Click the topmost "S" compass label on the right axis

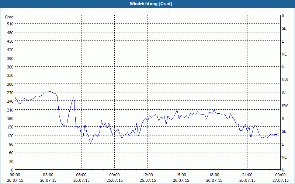(283, 15)
